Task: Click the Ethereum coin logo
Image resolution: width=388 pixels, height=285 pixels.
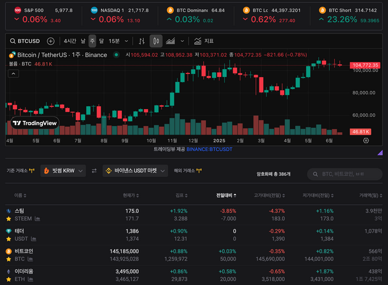Action: (x=8, y=272)
